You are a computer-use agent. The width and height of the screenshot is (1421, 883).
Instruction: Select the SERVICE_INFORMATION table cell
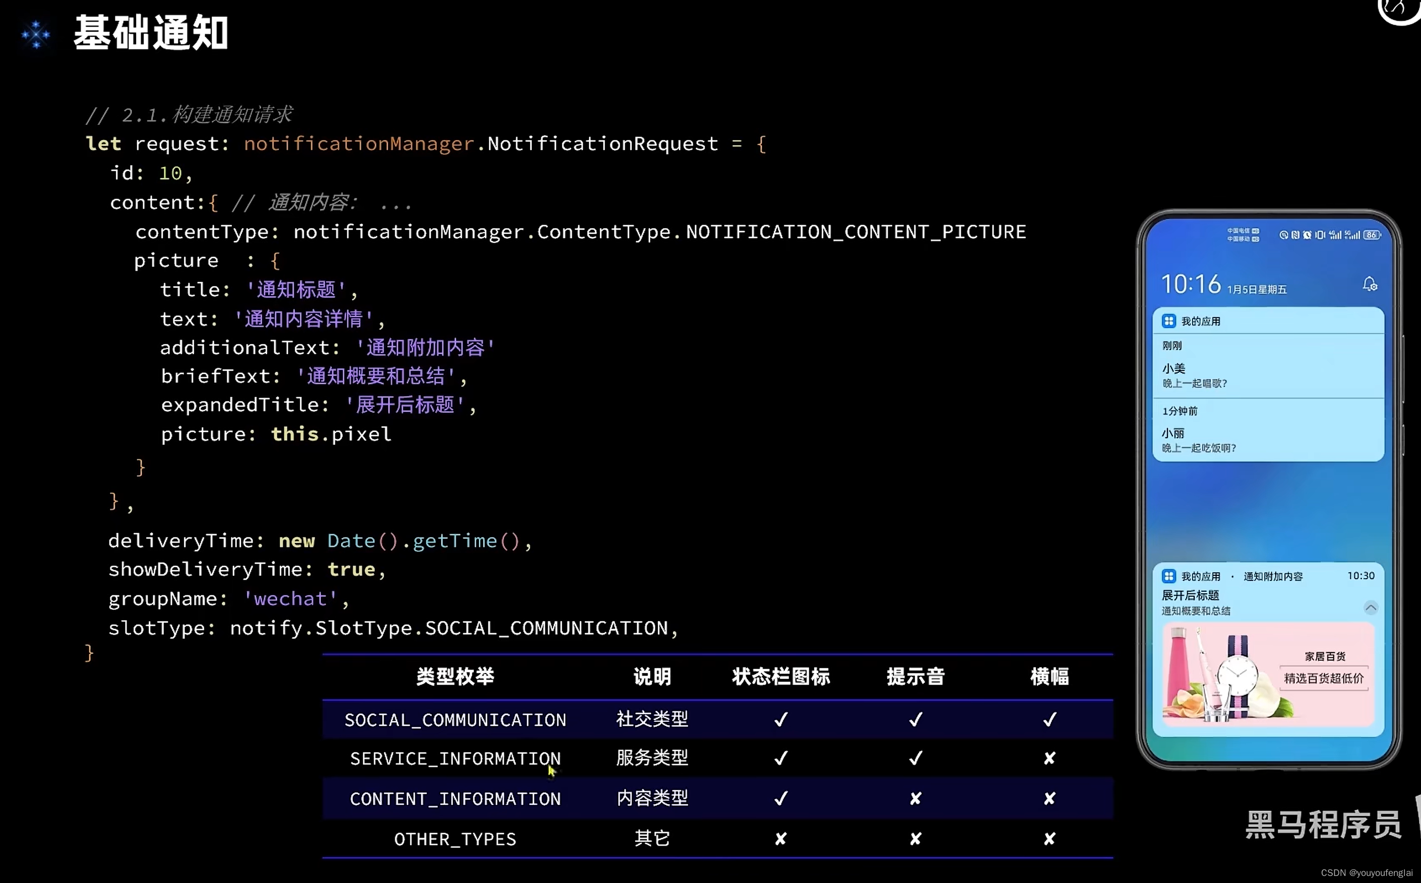pyautogui.click(x=455, y=758)
